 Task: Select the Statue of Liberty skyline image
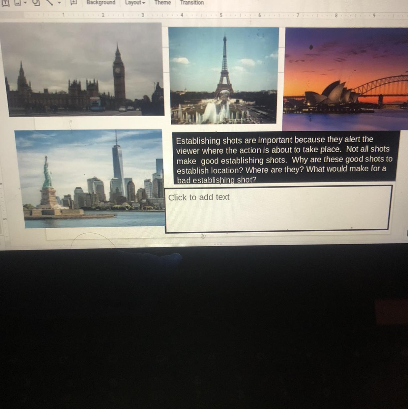(90, 179)
